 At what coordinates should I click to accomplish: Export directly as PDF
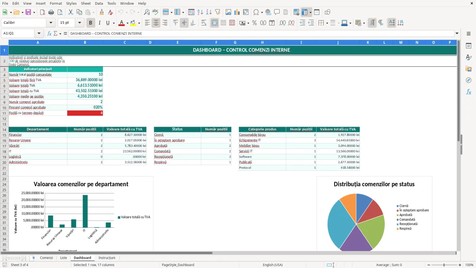tap(42, 12)
